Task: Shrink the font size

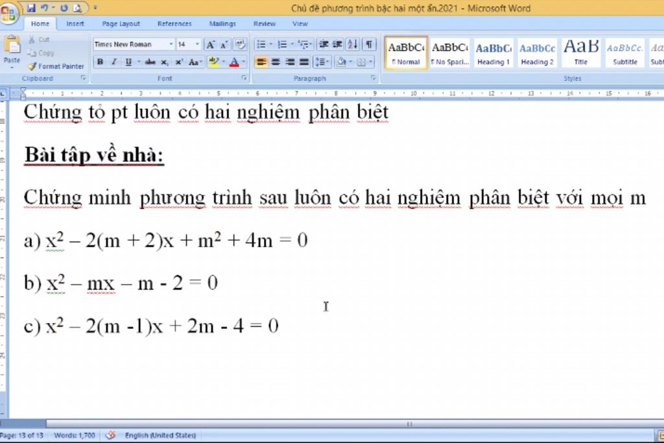Action: point(224,45)
